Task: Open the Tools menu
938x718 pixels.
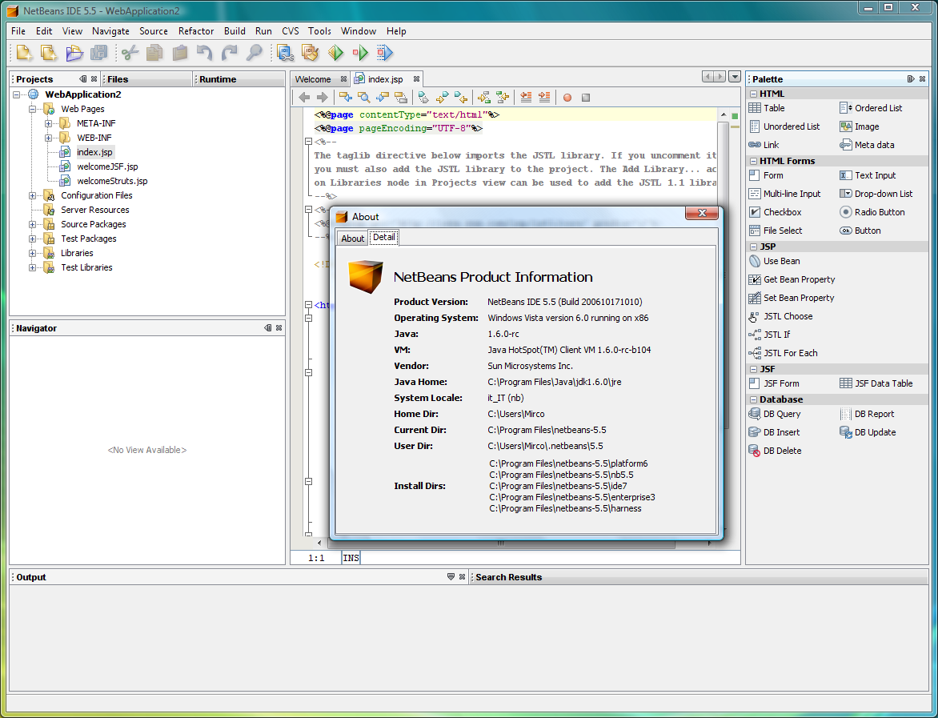Action: [x=319, y=31]
